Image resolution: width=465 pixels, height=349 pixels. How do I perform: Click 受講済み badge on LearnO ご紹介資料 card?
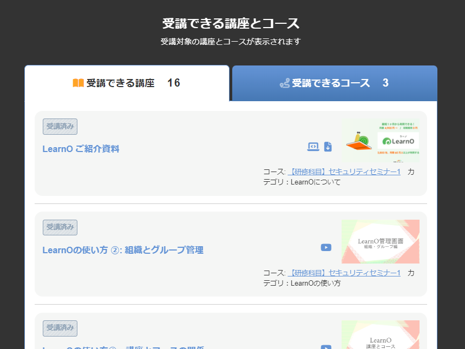coord(60,127)
